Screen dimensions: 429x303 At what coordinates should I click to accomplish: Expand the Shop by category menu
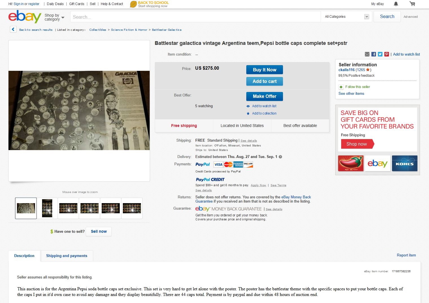(x=55, y=17)
